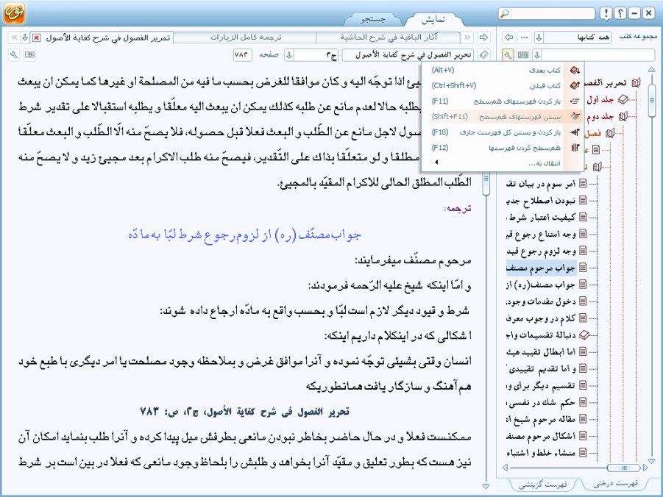663x497 pixels.
Task: Click the Noor application logo
Action: 14,12
